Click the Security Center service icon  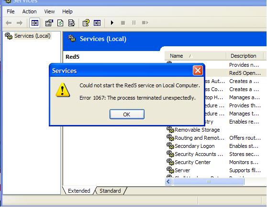(170, 162)
